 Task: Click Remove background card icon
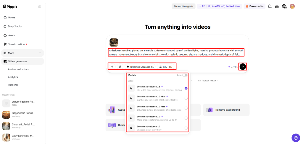(209, 110)
